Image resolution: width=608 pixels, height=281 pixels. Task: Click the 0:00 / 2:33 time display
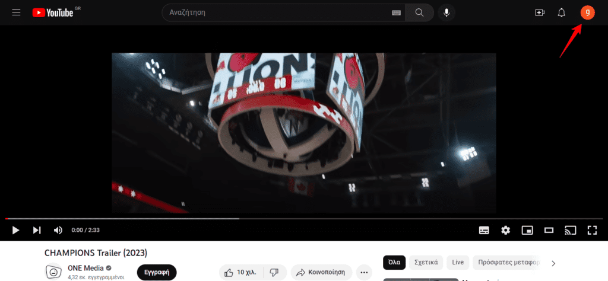point(85,230)
